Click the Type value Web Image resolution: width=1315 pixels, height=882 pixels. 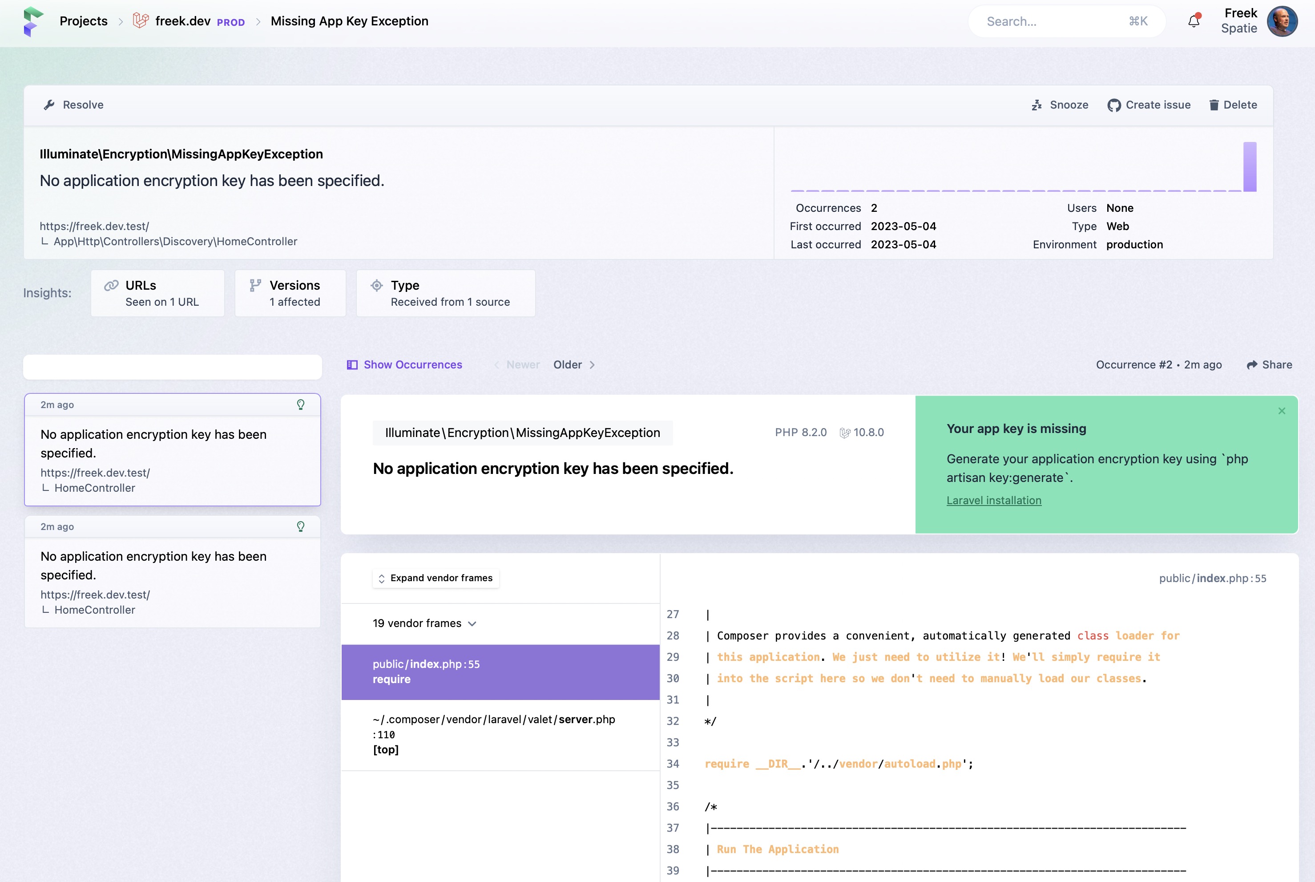(1117, 226)
